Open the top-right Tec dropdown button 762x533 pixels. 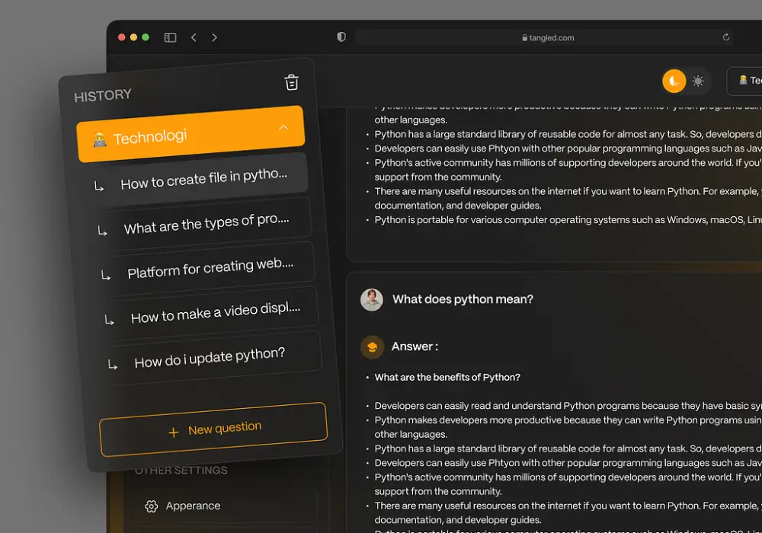coord(747,81)
